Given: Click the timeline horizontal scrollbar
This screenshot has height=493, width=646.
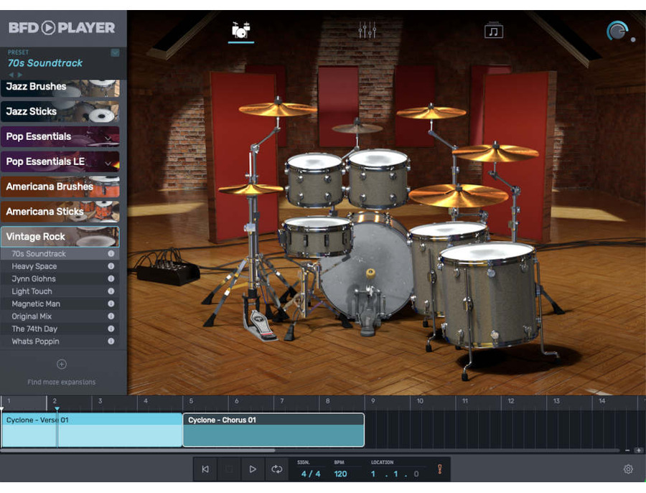Looking at the screenshot, I should (138, 451).
